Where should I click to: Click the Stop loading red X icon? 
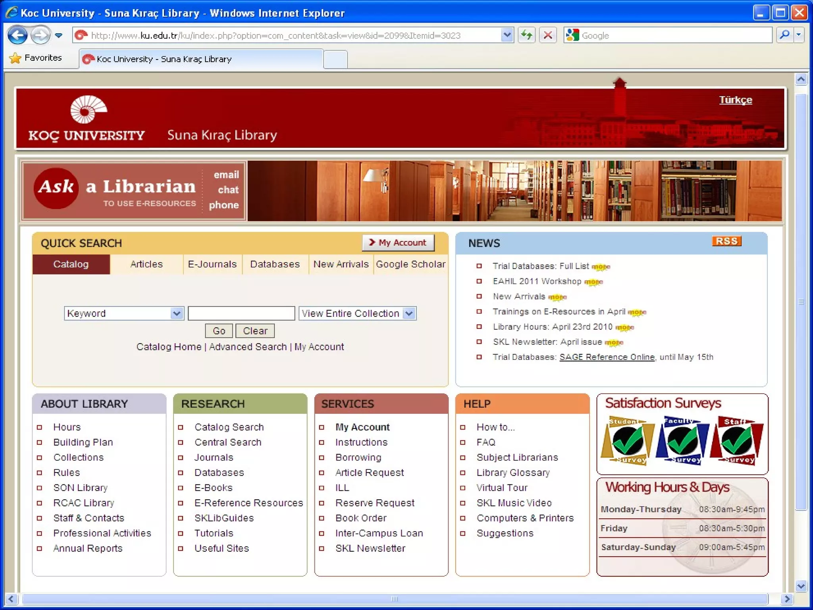548,35
